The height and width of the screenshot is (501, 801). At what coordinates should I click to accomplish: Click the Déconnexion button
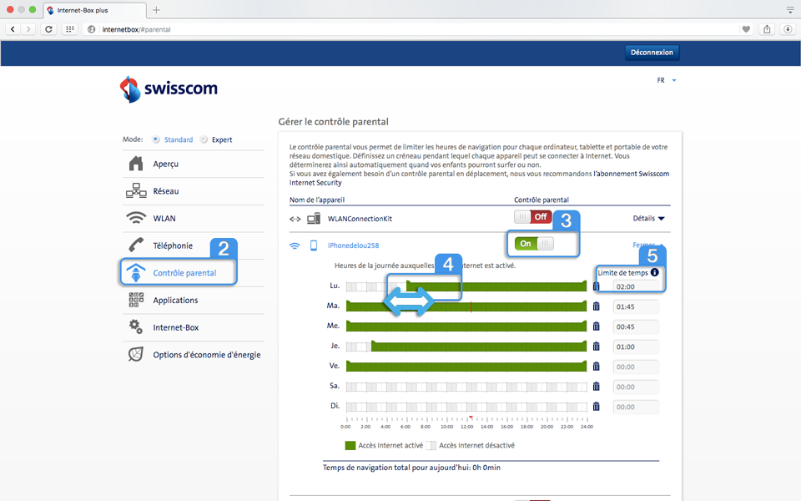[x=652, y=53]
